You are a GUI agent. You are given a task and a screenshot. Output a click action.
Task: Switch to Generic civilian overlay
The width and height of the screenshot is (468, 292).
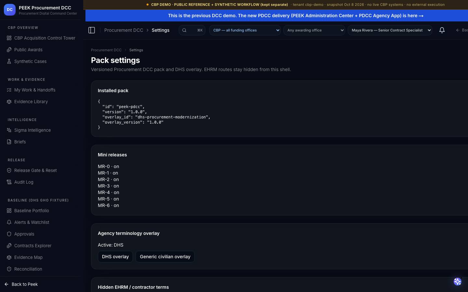tap(165, 257)
